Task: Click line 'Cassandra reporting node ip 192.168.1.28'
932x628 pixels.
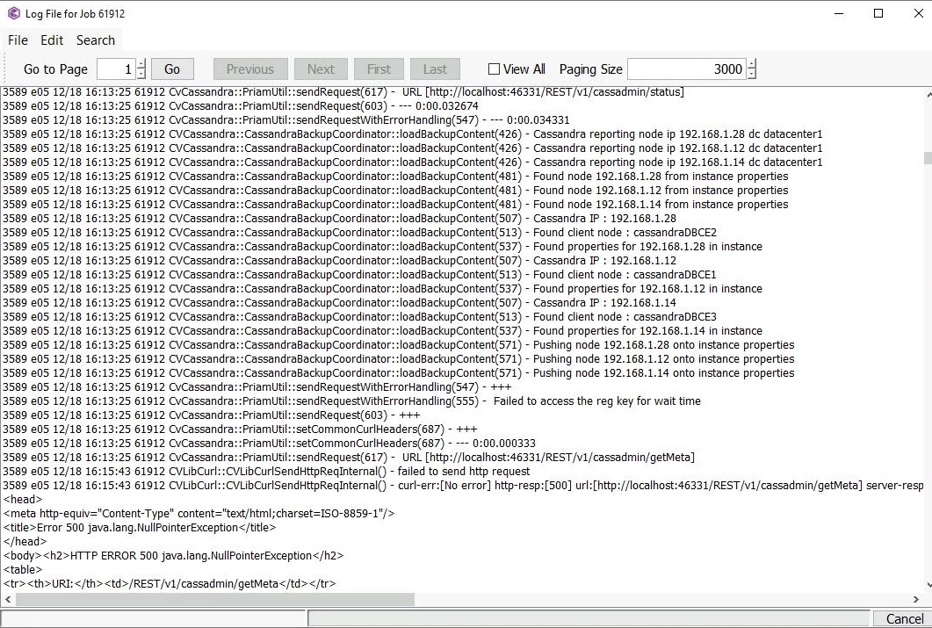Action: point(413,134)
